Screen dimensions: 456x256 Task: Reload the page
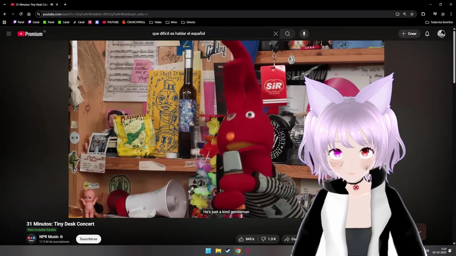pyautogui.click(x=21, y=14)
